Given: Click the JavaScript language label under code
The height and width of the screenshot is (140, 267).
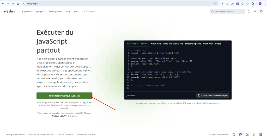Looking at the screenshot, I should pos(131,96).
